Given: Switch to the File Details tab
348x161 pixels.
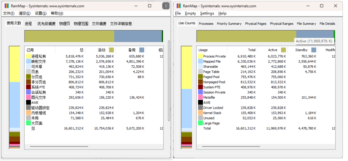Looking at the screenshot, I should (x=327, y=24).
